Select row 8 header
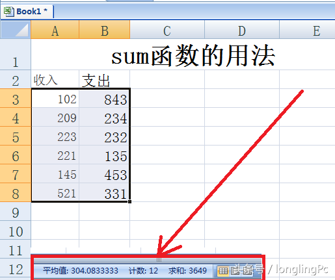This screenshot has width=335, height=280. [x=16, y=192]
